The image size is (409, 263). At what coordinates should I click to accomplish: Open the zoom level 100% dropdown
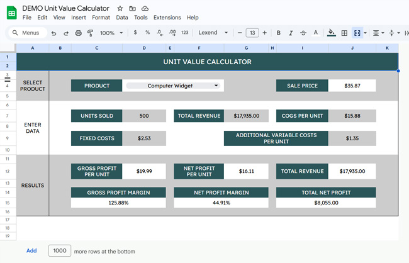111,33
